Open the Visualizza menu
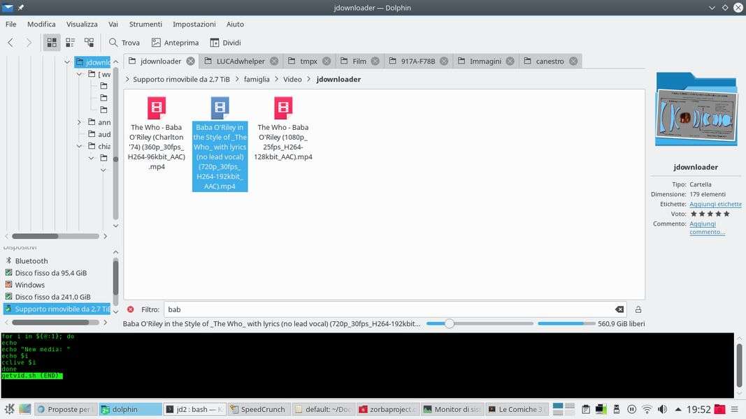The image size is (746, 419). click(82, 24)
